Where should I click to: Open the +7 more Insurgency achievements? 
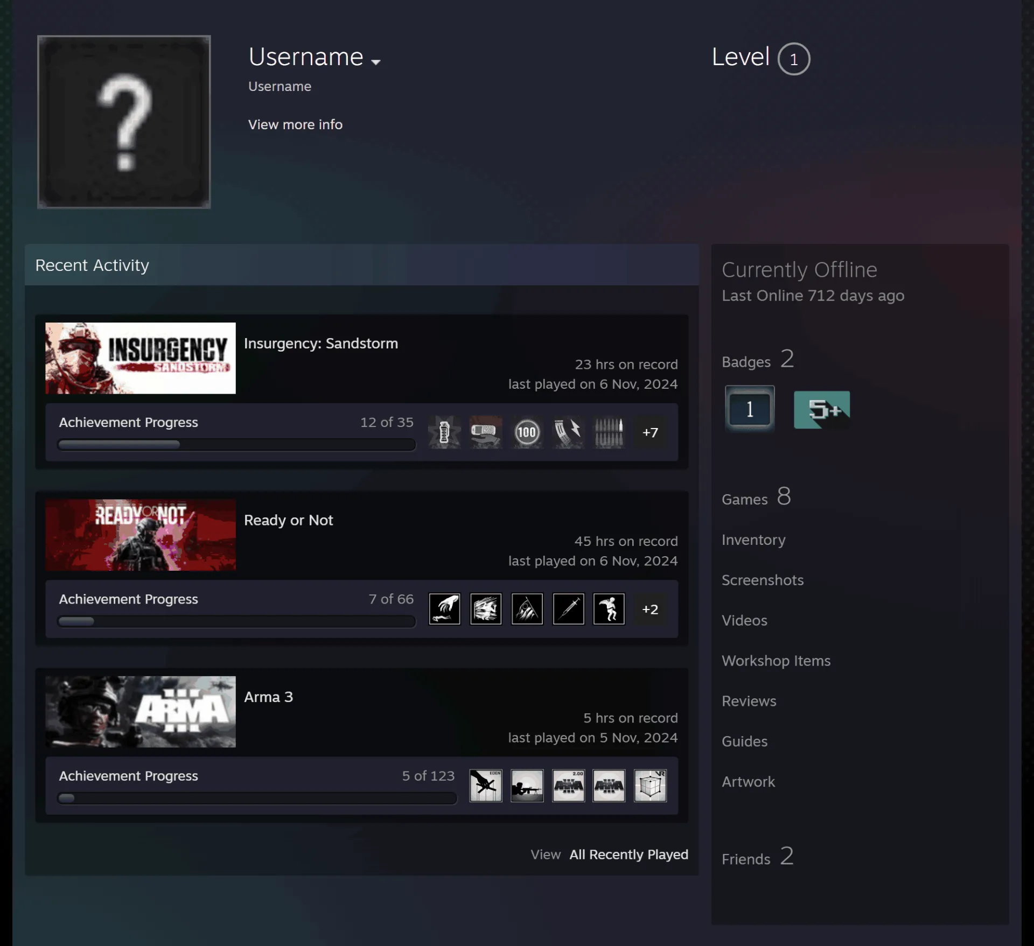point(650,432)
